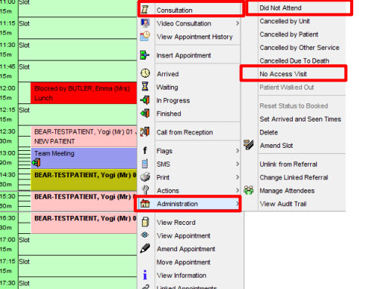Click the Amend Slot pencil icon
This screenshot has height=289, width=382.
coord(248,145)
